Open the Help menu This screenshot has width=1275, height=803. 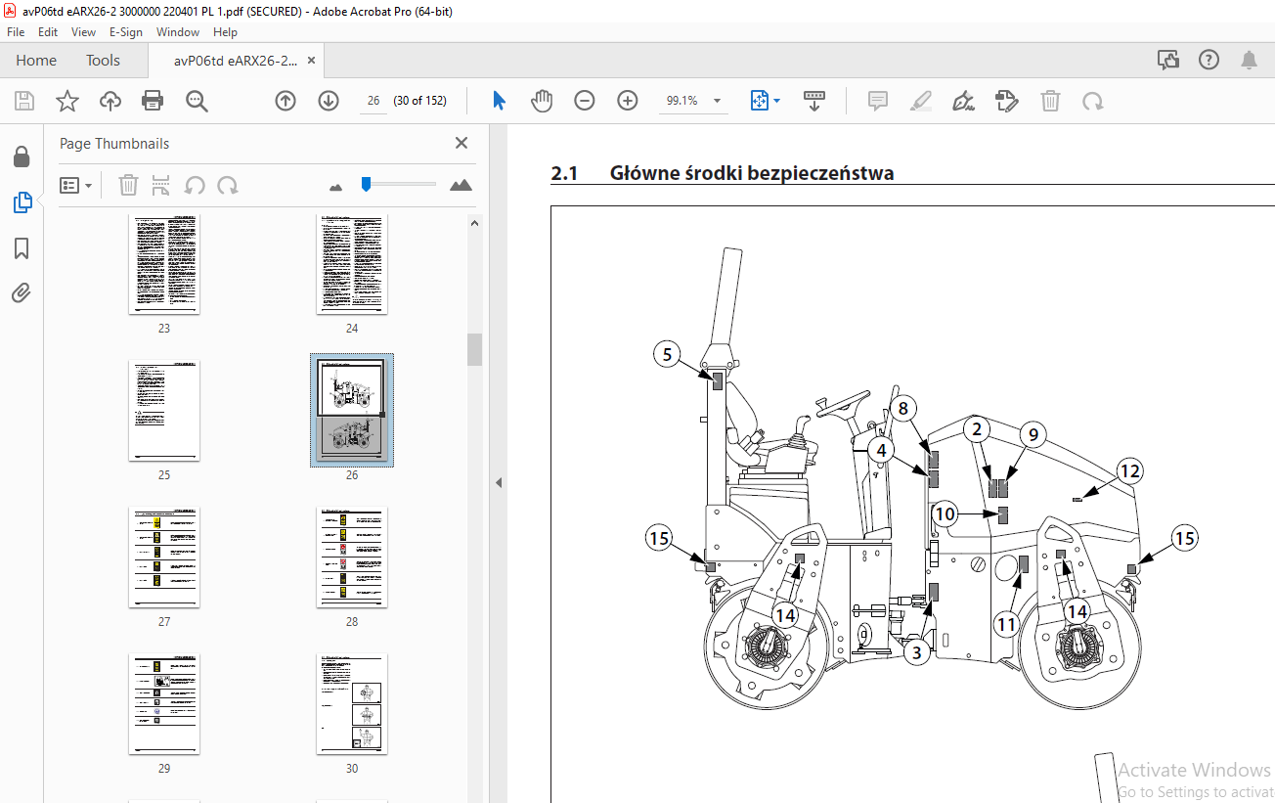[x=225, y=31]
